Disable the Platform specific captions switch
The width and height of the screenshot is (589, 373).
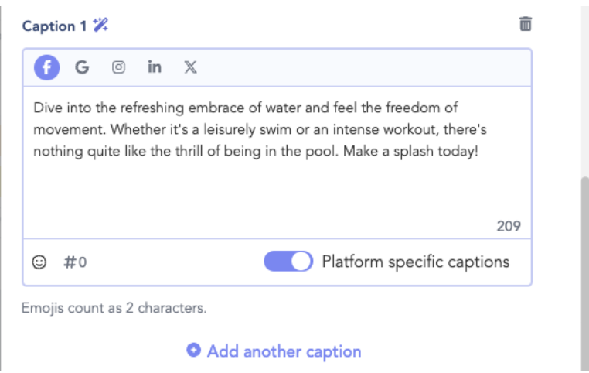(288, 262)
